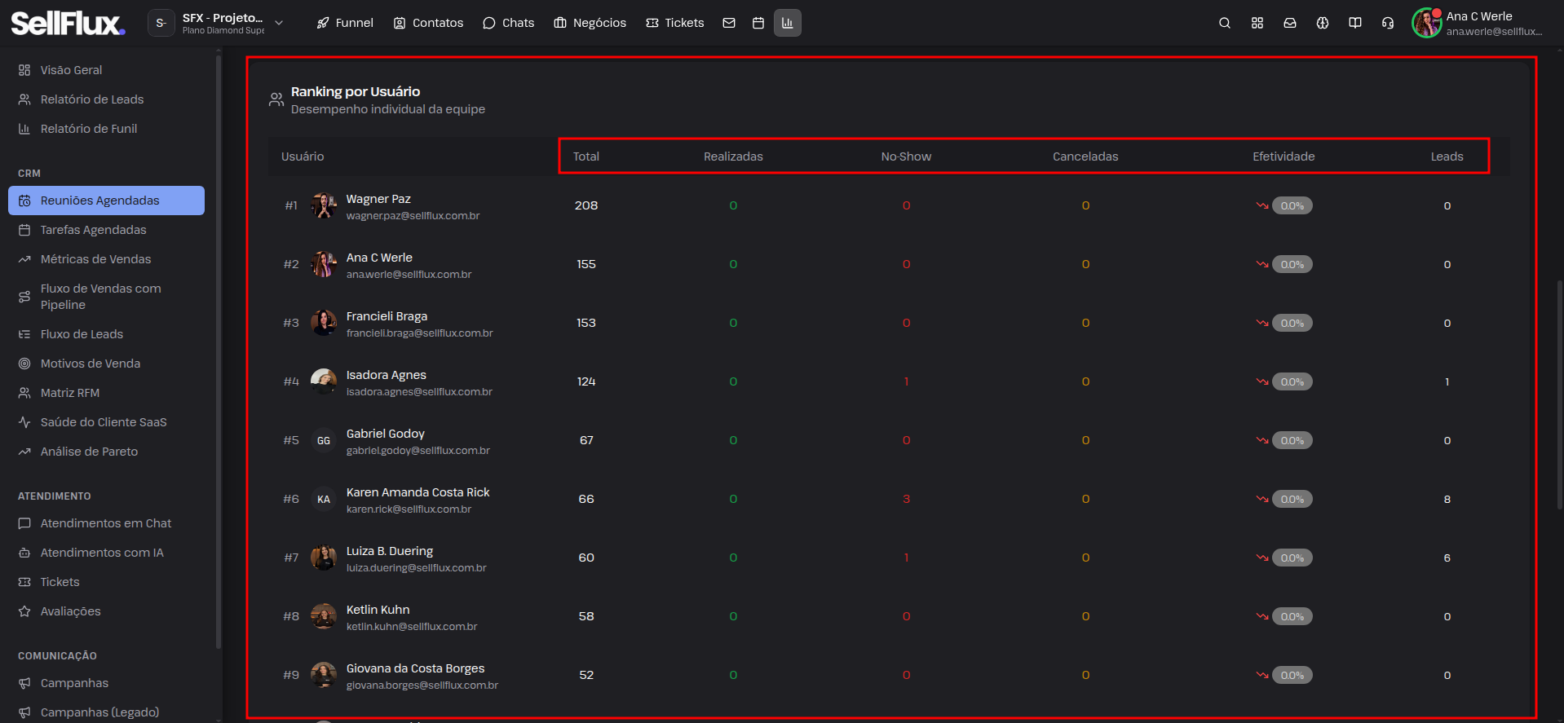The width and height of the screenshot is (1564, 723).
Task: Open the calendar icon in top nav
Action: pos(758,23)
